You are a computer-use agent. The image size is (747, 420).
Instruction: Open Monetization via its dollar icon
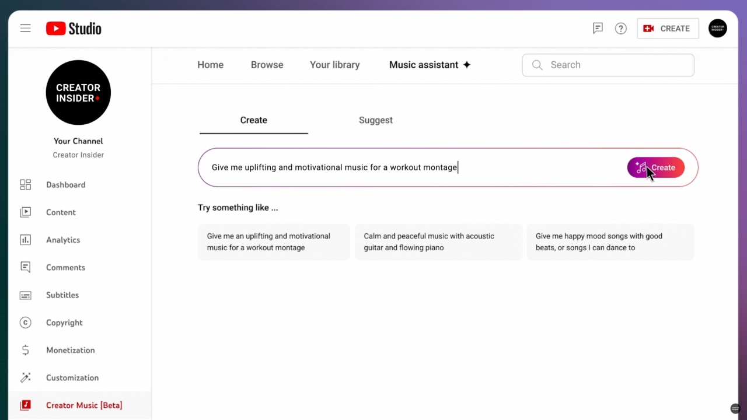pos(25,350)
